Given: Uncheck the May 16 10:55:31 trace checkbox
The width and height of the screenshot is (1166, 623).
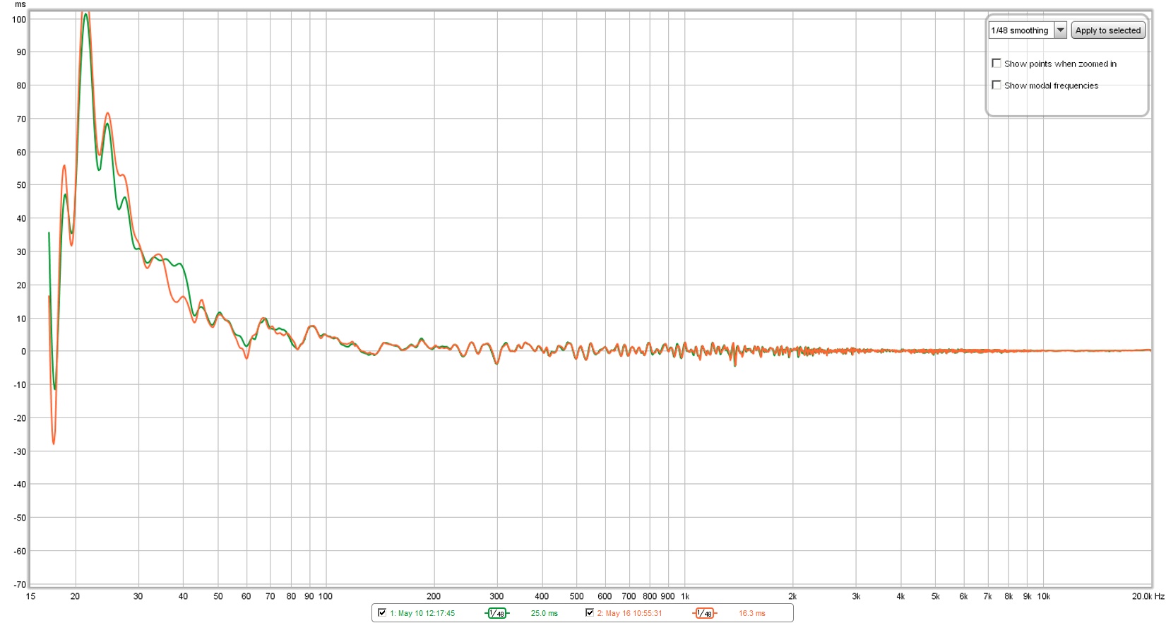Looking at the screenshot, I should pos(590,612).
